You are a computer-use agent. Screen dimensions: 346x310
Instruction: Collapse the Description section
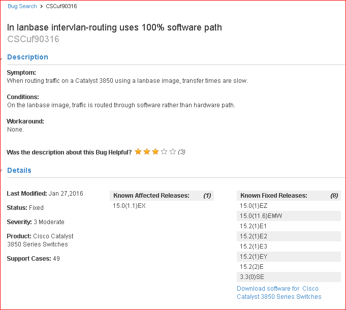point(27,57)
